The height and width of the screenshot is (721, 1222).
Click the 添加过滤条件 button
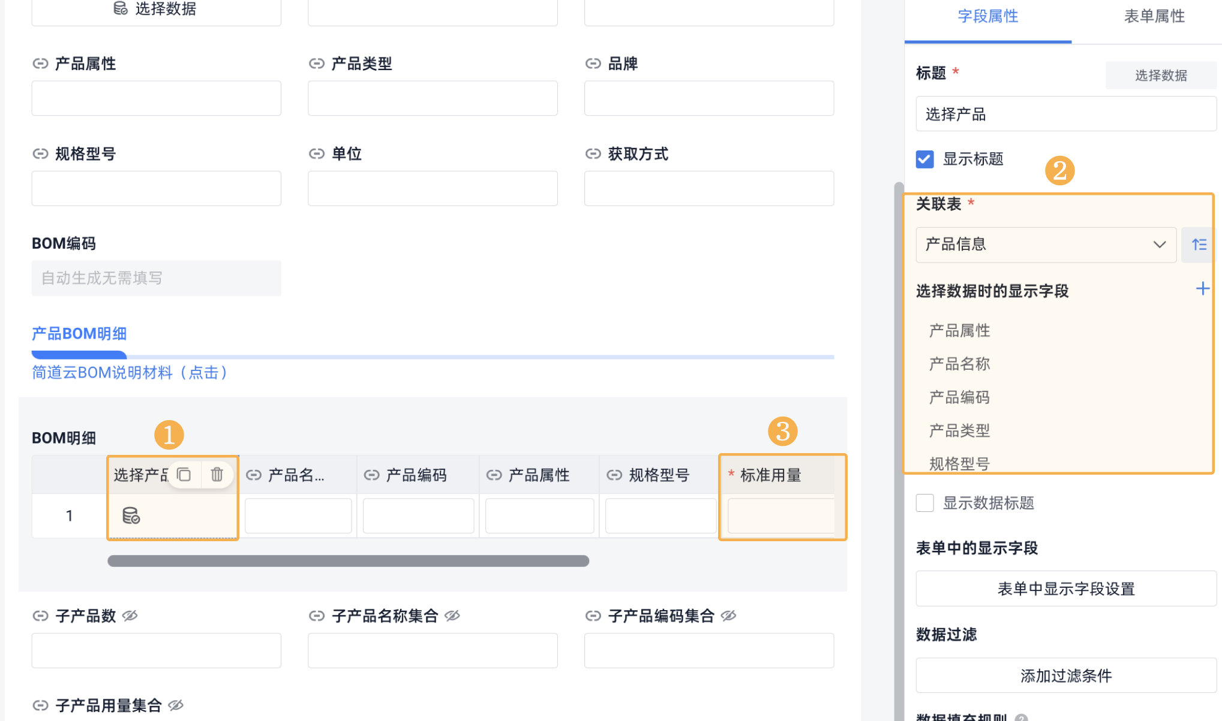[1065, 675]
